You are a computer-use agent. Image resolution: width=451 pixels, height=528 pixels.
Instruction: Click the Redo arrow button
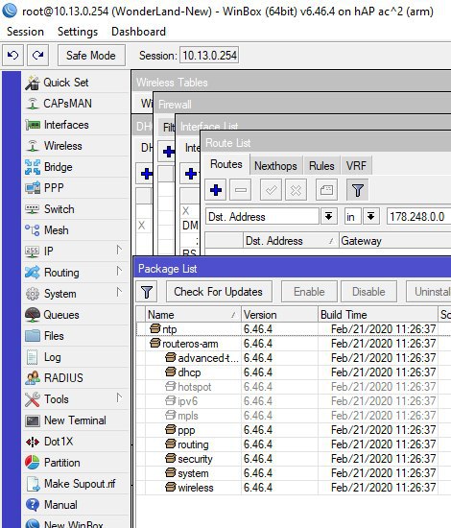point(38,56)
